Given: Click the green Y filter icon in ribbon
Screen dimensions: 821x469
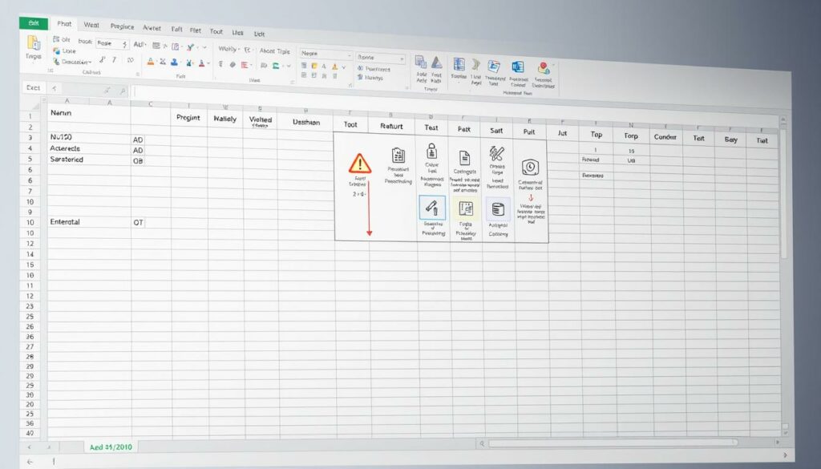Looking at the screenshot, I should tap(190, 47).
